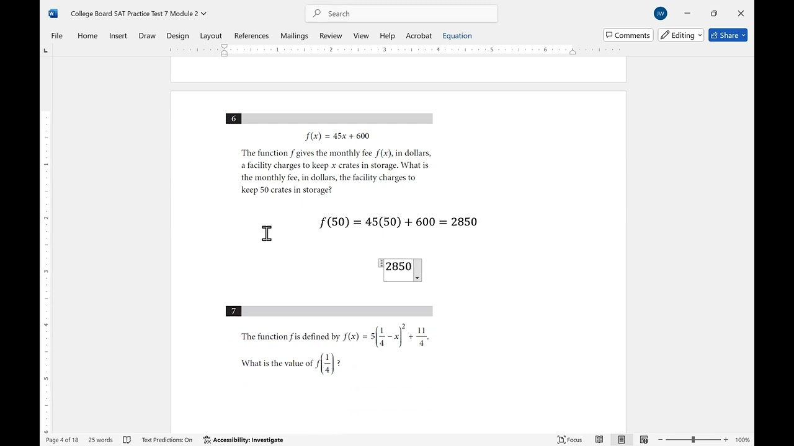Open the Acrobat tab
This screenshot has height=446, width=794.
tap(419, 35)
